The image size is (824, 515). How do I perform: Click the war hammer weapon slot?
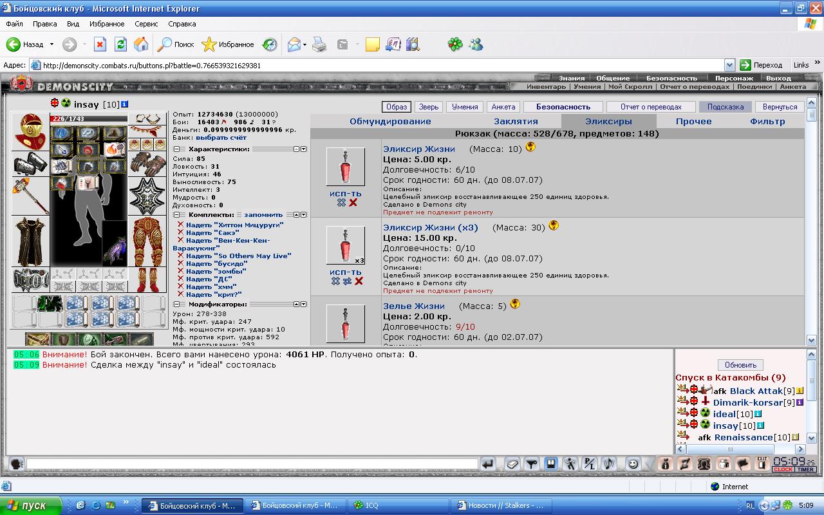pos(30,196)
